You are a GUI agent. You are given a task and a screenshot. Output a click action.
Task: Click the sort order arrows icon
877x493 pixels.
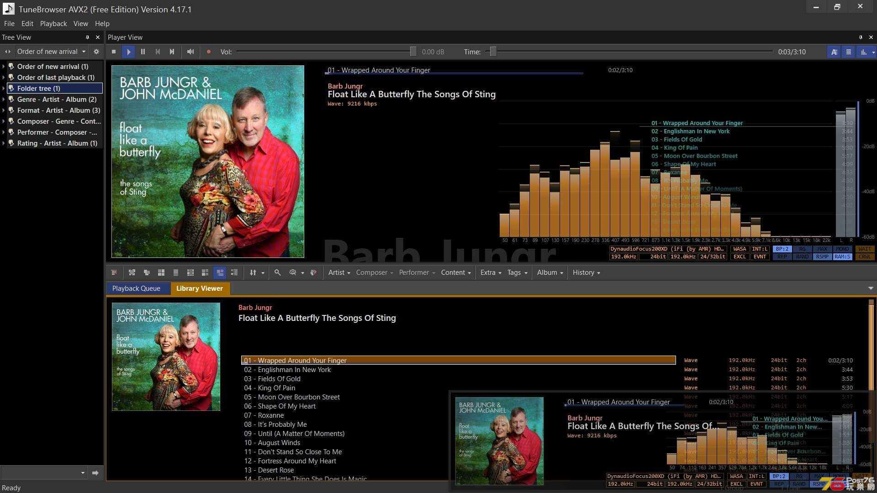click(x=253, y=273)
